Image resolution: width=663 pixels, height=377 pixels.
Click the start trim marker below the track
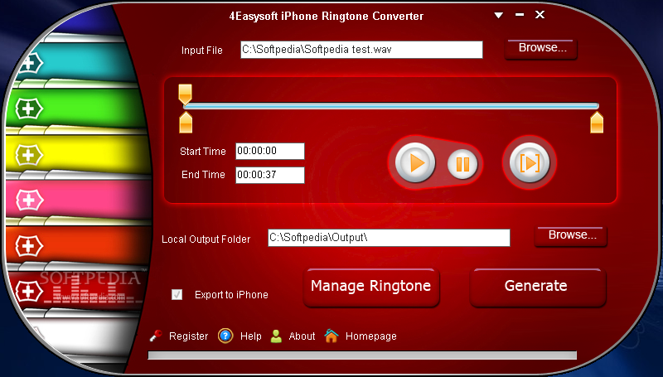[186, 123]
